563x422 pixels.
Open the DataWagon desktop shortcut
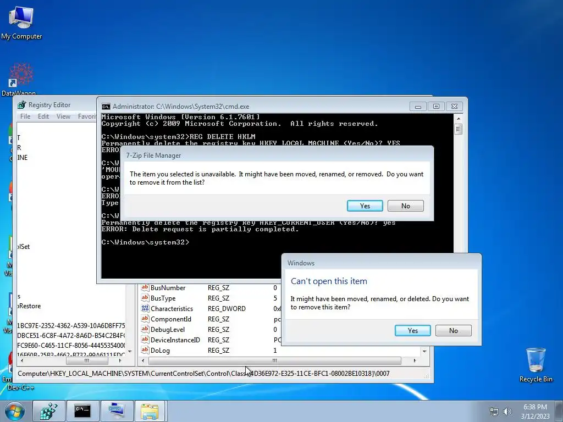pyautogui.click(x=20, y=79)
